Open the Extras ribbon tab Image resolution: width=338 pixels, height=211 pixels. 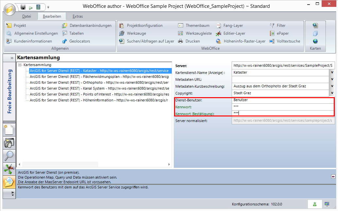78,16
